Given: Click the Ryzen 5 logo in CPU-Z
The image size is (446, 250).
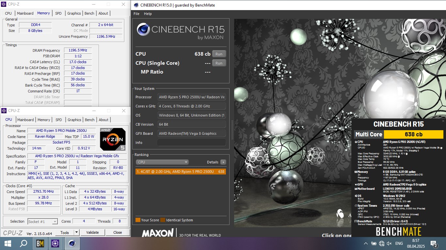Looking at the screenshot, I should 113,139.
